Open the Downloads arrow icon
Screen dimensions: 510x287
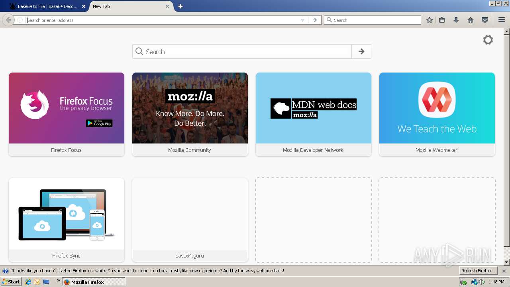coord(456,20)
